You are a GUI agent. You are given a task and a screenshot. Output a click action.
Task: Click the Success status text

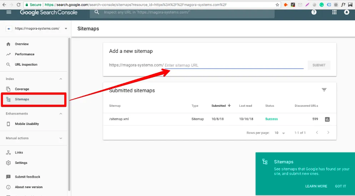(x=271, y=119)
